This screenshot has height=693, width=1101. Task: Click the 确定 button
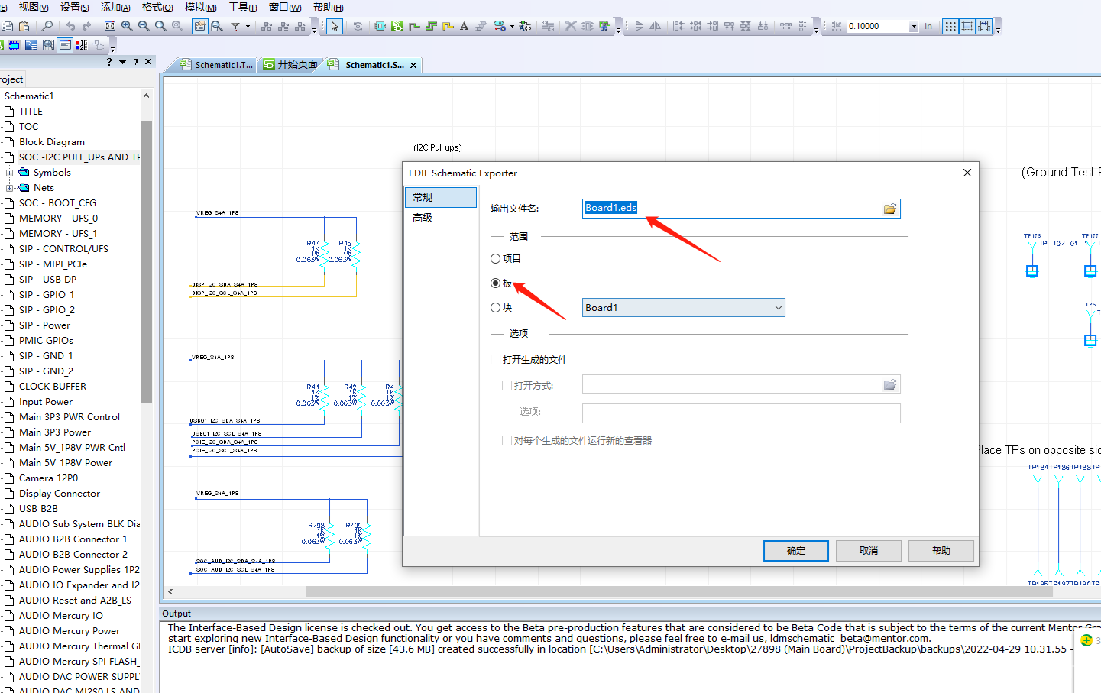(796, 551)
